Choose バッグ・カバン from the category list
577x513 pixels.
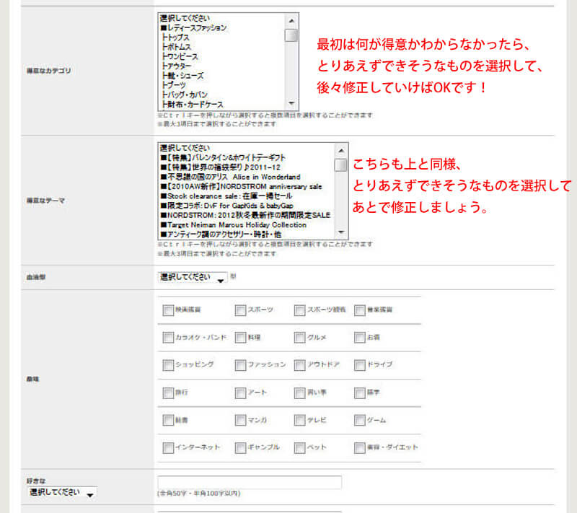pos(185,95)
